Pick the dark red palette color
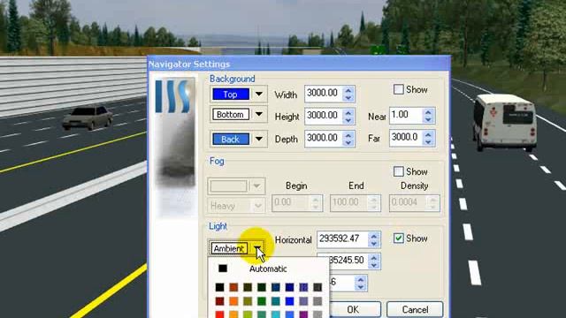The width and height of the screenshot is (566, 318). [x=219, y=301]
